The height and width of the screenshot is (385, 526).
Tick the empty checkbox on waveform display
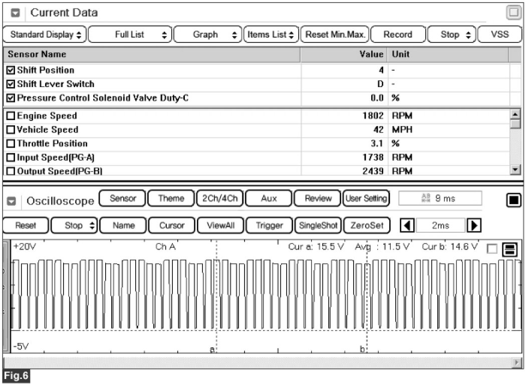click(492, 249)
